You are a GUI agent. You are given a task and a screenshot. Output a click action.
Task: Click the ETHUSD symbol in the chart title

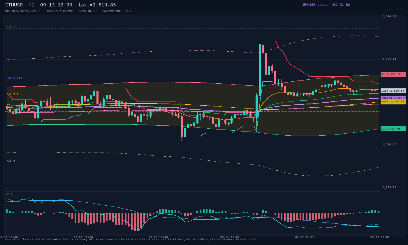tap(14, 5)
